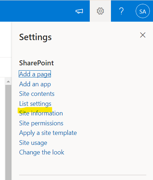View Site permissions
This screenshot has height=180, width=153.
click(41, 123)
